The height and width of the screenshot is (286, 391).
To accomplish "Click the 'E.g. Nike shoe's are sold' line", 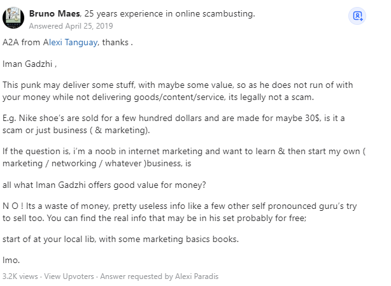I will (174, 118).
